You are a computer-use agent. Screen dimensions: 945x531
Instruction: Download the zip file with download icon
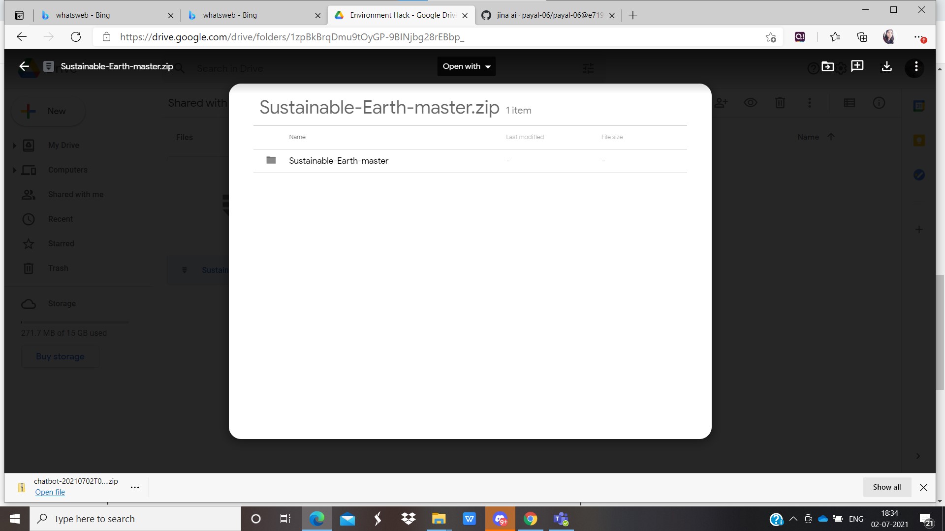click(886, 66)
